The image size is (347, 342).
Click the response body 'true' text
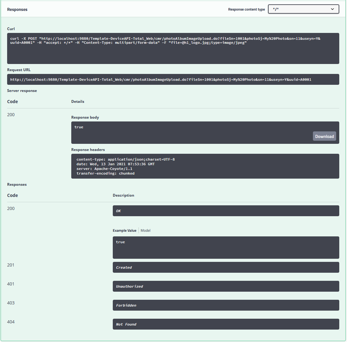(x=79, y=127)
